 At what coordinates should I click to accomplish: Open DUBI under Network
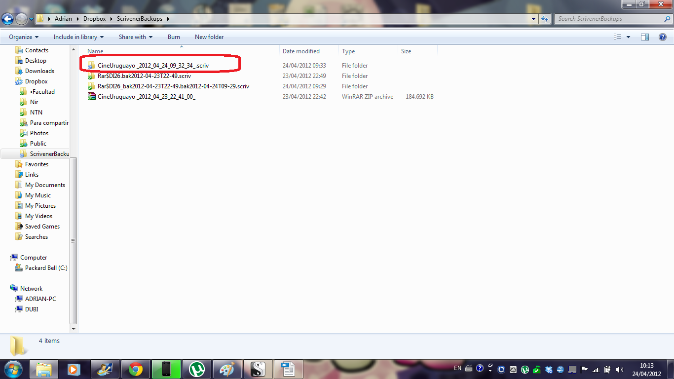tap(32, 309)
